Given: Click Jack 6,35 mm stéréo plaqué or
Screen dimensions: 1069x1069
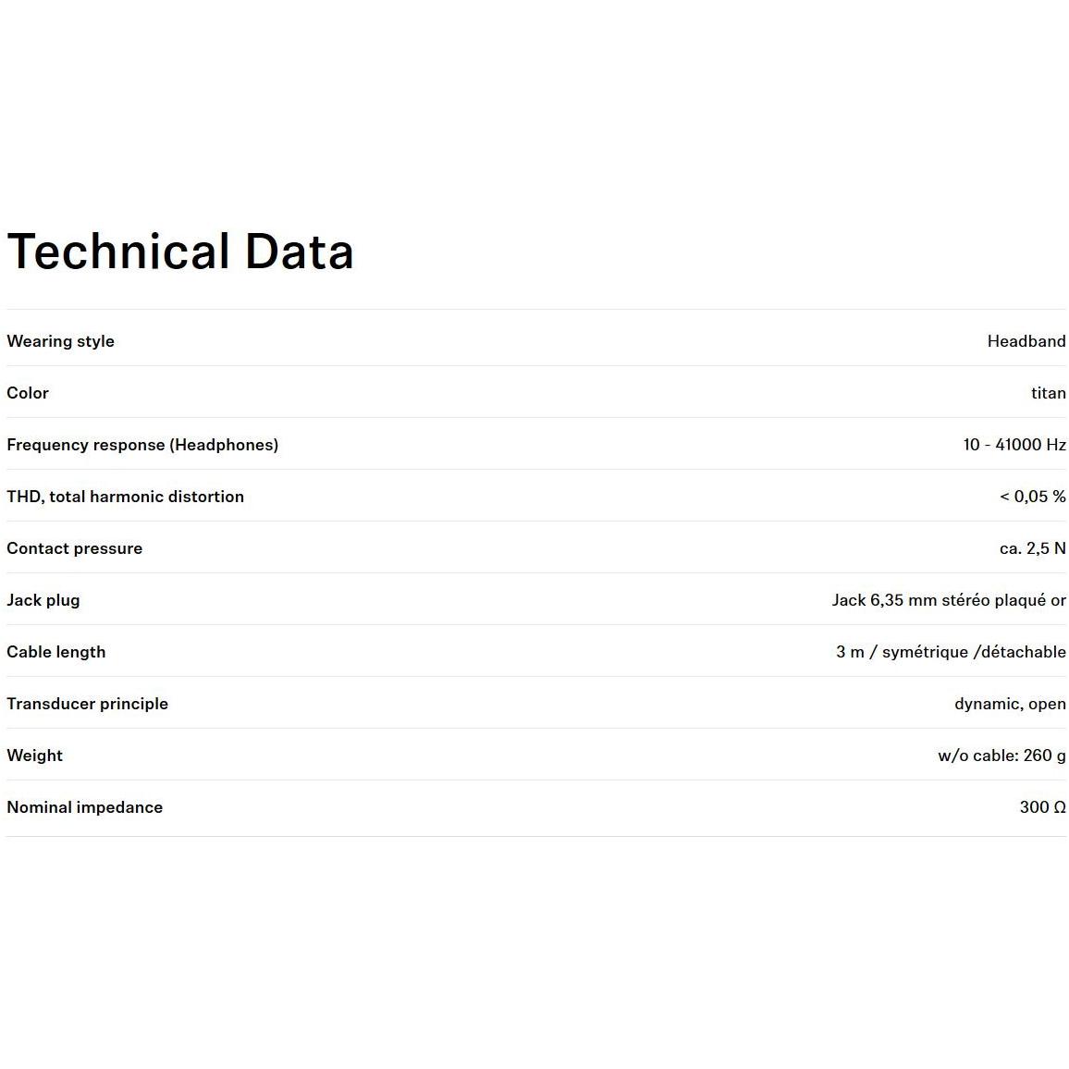Looking at the screenshot, I should click(x=948, y=600).
